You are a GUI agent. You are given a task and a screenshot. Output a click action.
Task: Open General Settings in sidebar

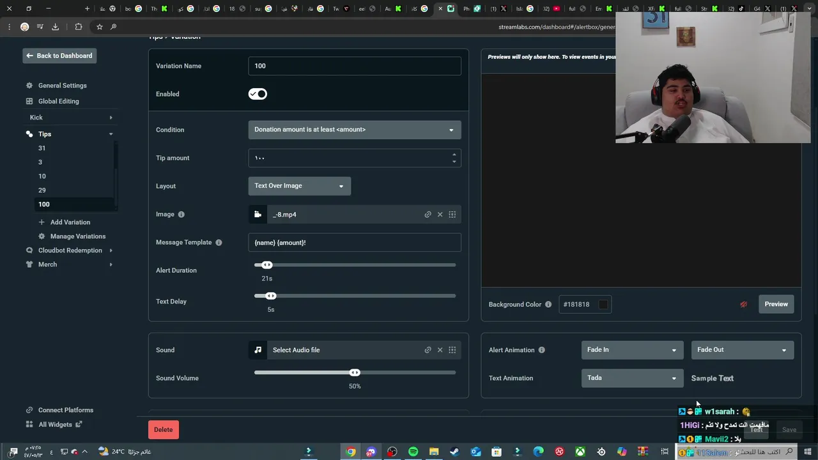click(x=62, y=86)
